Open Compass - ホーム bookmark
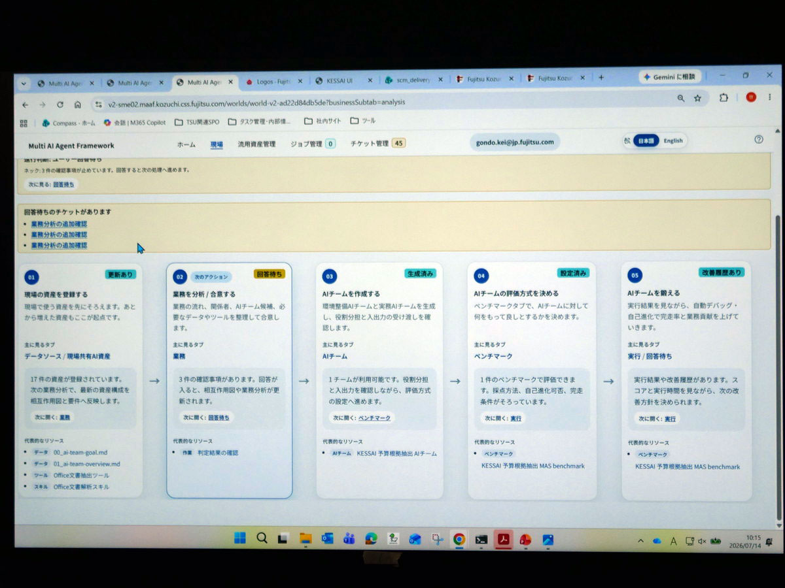The height and width of the screenshot is (588, 785). pyautogui.click(x=69, y=123)
